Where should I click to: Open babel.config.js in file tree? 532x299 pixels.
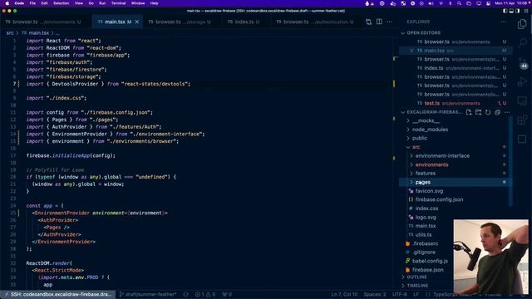(x=430, y=261)
